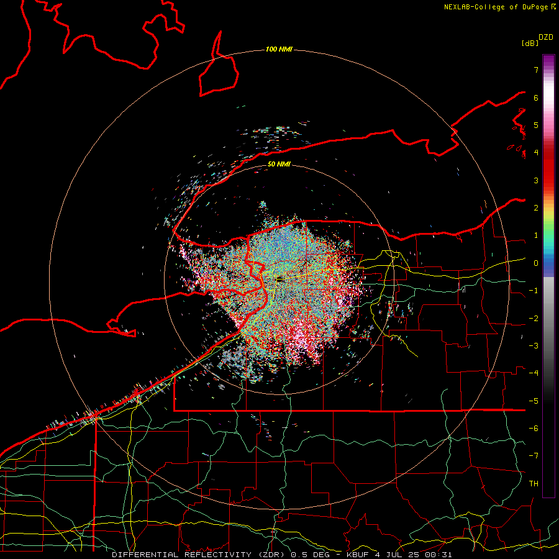This screenshot has height=559, width=559.
Task: Click the -7 value on the color scale
Action: pos(534,456)
